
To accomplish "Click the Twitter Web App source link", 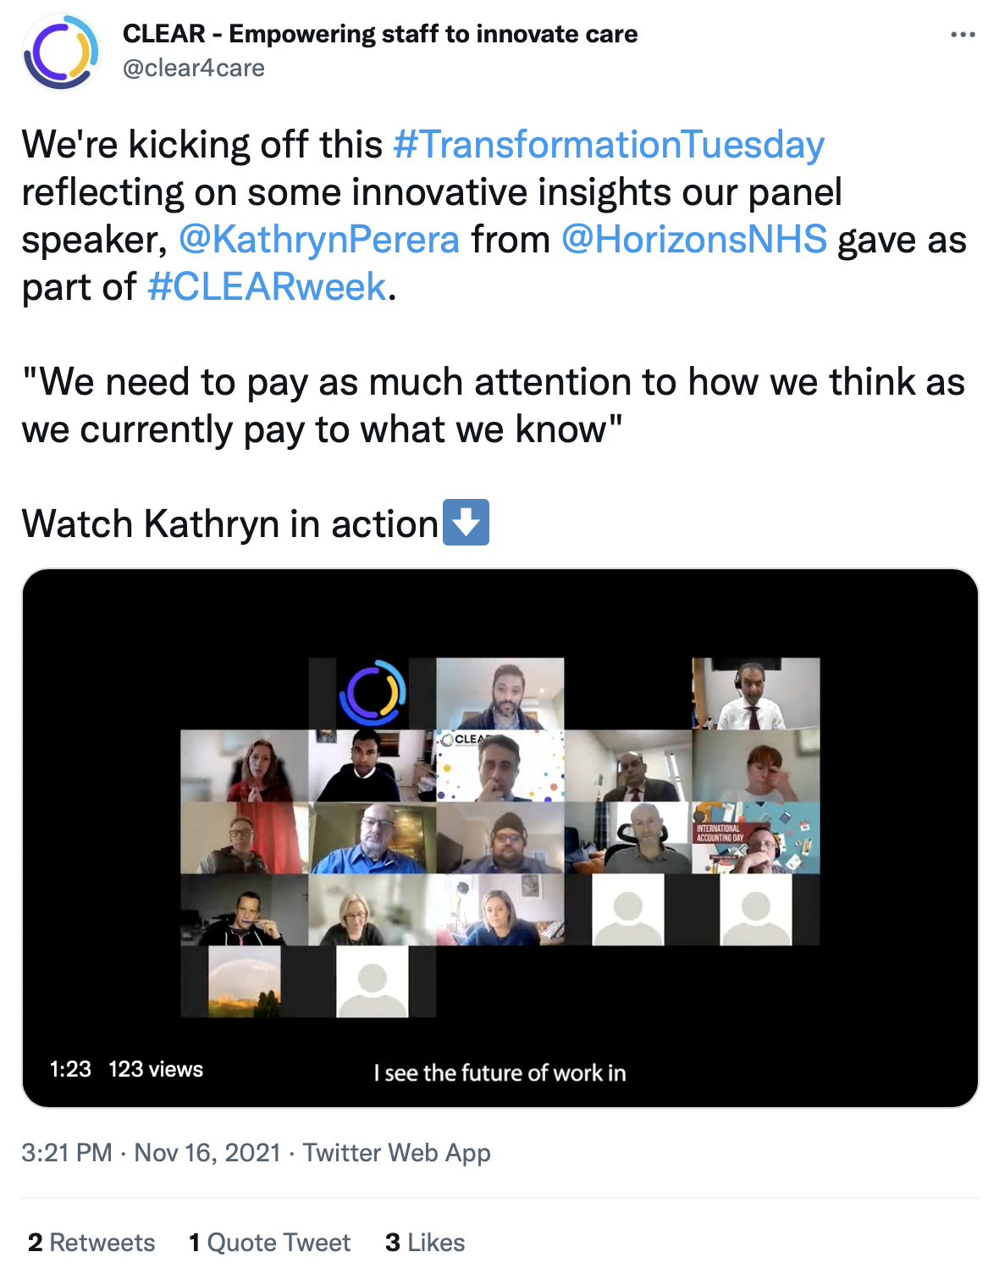I will [x=397, y=1153].
